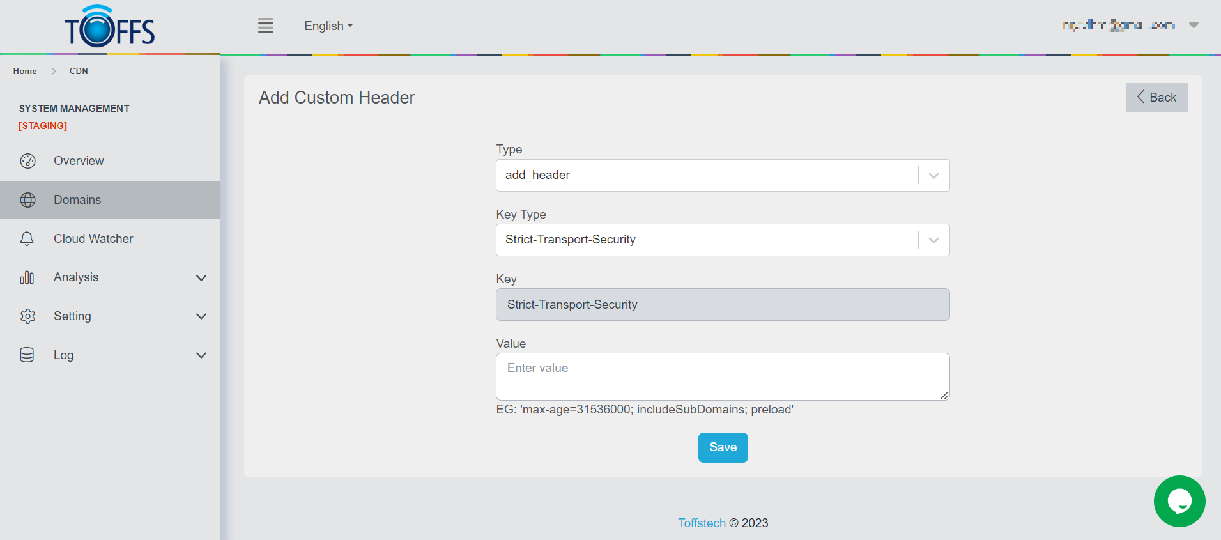Image resolution: width=1221 pixels, height=540 pixels.
Task: Open the English language dropdown
Action: coord(328,26)
